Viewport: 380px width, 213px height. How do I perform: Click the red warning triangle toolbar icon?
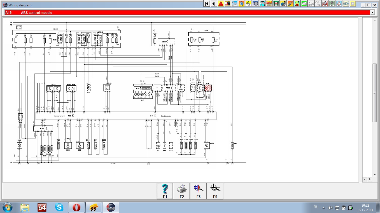(x=221, y=4)
